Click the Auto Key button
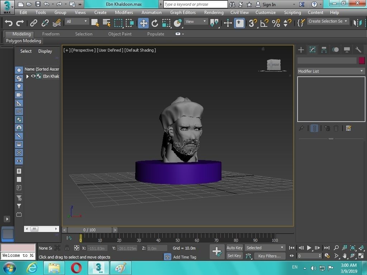Viewport: 367px width, 275px height. 234,248
